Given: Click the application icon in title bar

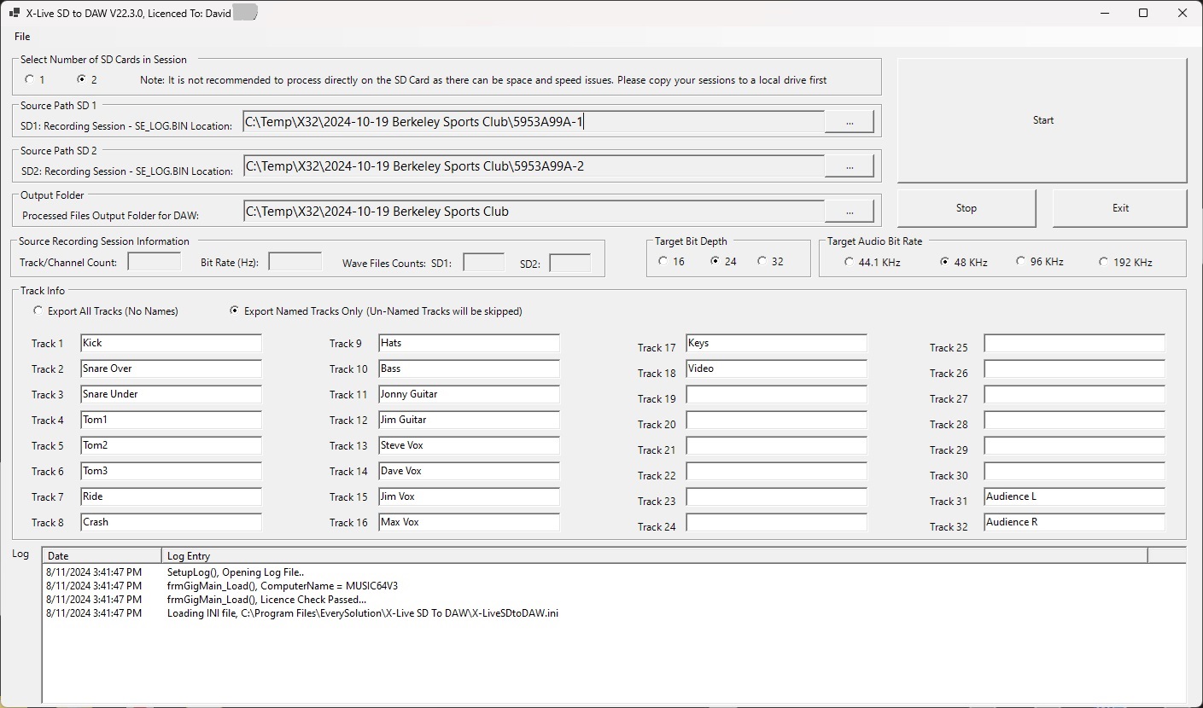Looking at the screenshot, I should [15, 13].
